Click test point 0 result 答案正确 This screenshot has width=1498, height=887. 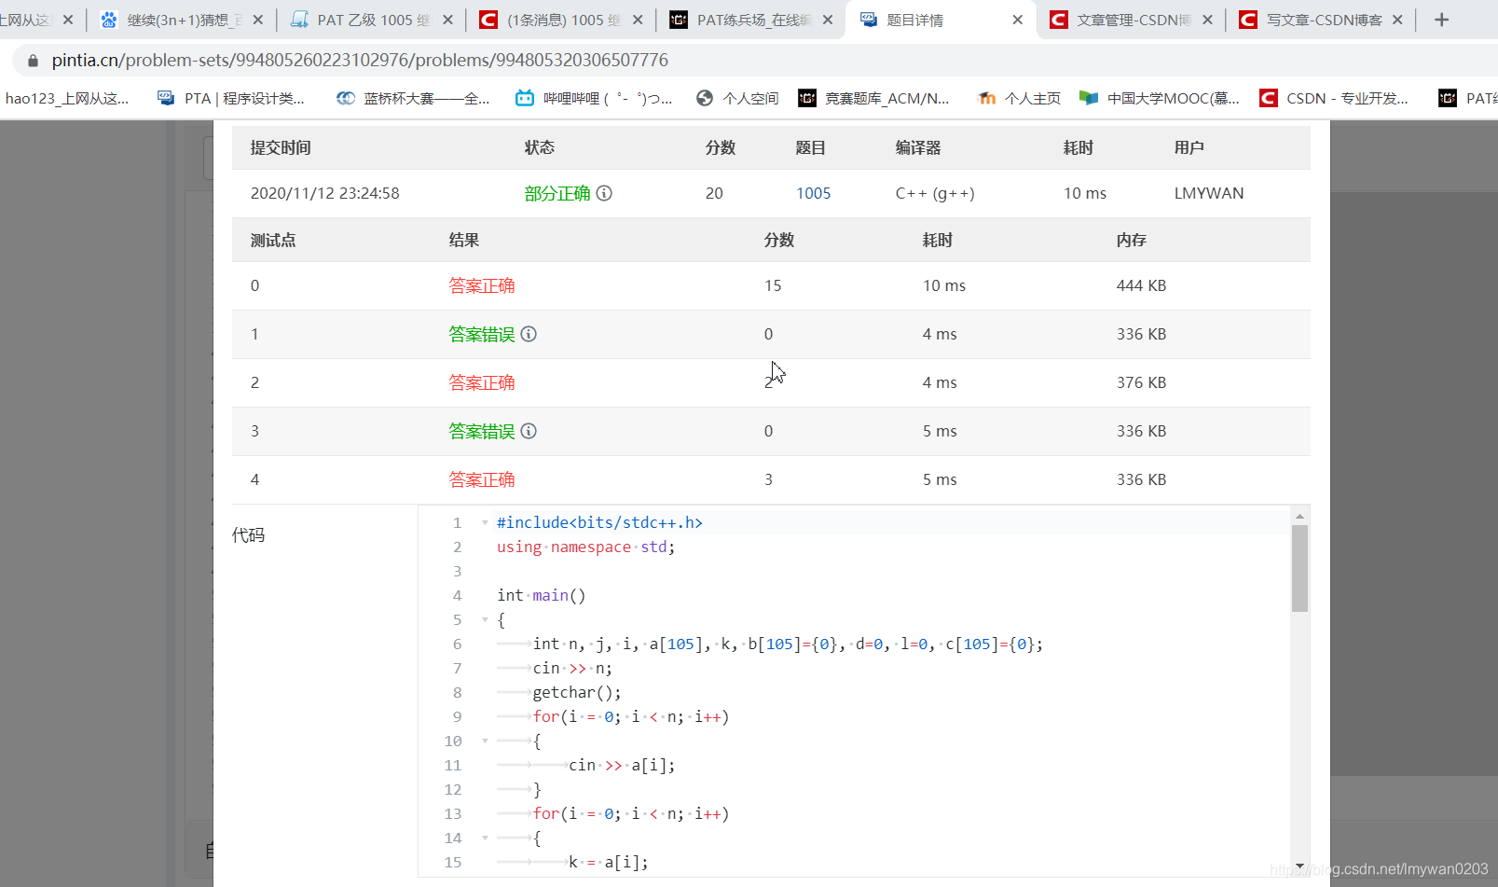482,285
